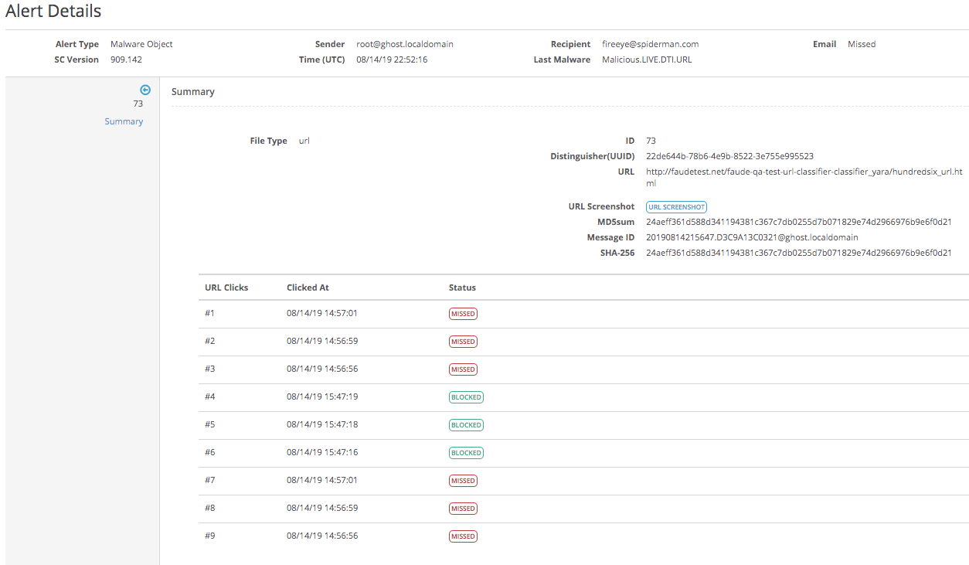Select SC Version value 909.142
Viewport: 969px width, 565px height.
click(x=126, y=60)
